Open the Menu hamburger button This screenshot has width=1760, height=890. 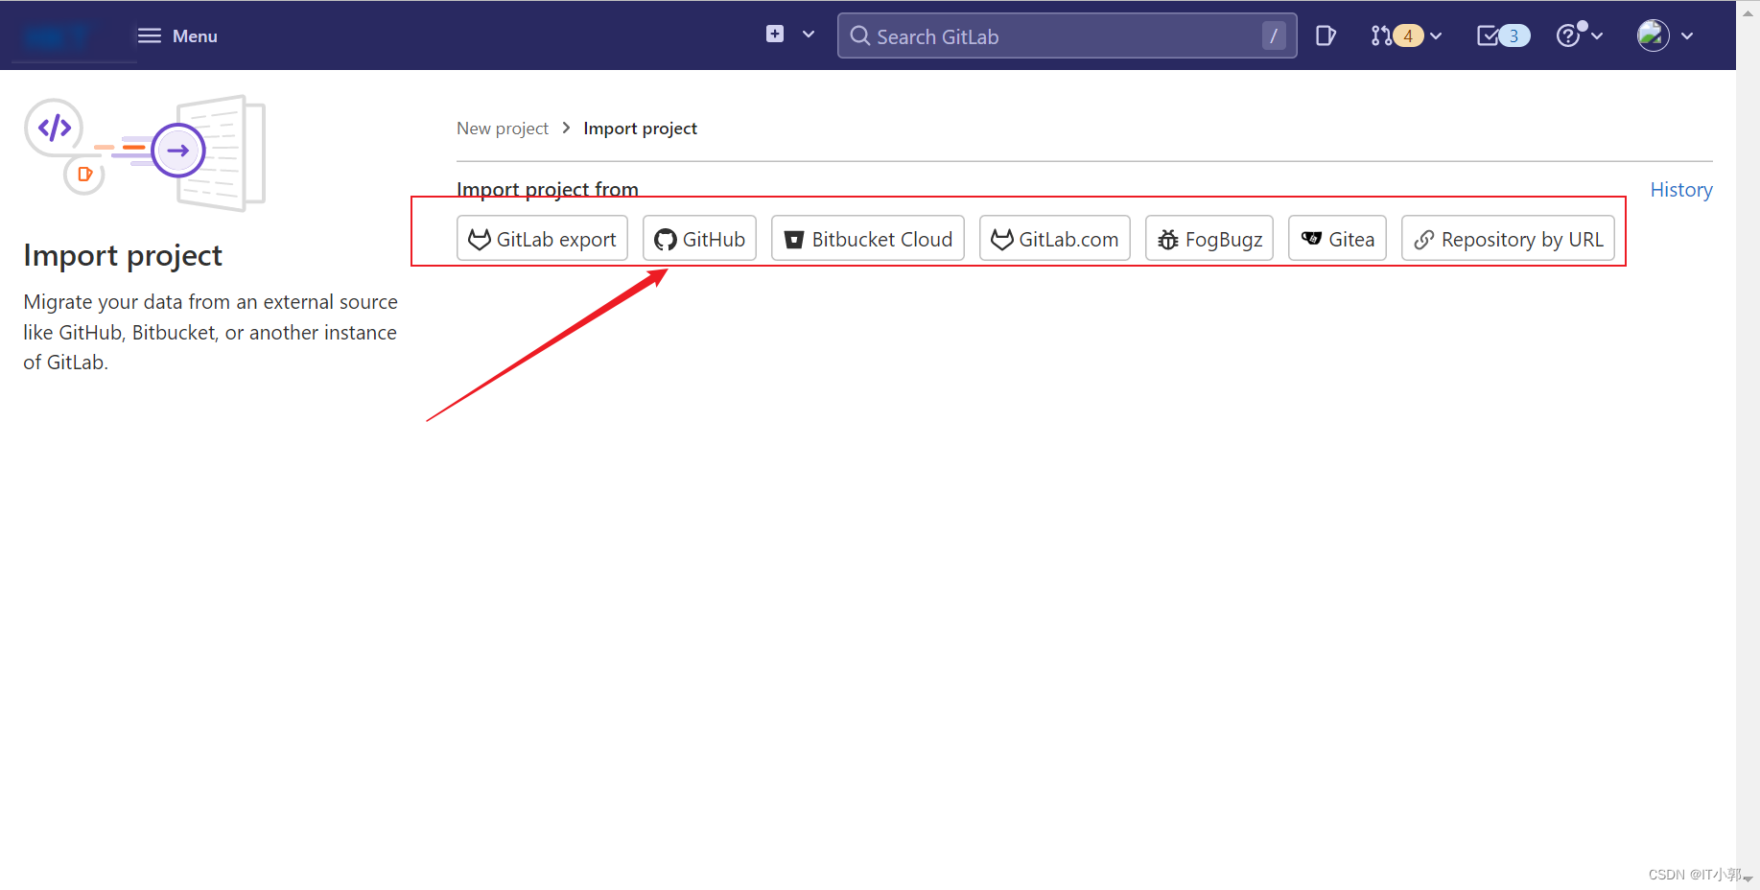coord(177,35)
